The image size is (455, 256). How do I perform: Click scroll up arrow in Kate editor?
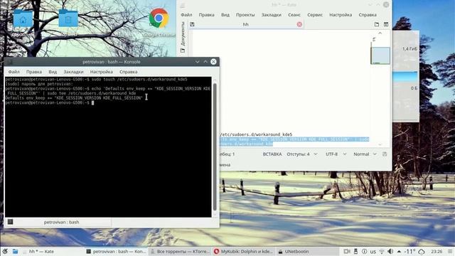tap(380, 33)
